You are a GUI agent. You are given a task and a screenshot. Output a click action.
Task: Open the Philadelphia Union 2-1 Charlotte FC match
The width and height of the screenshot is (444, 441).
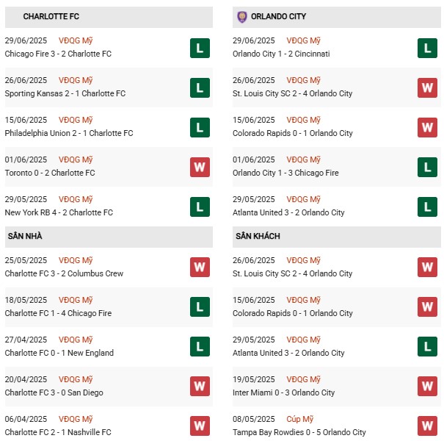68,133
